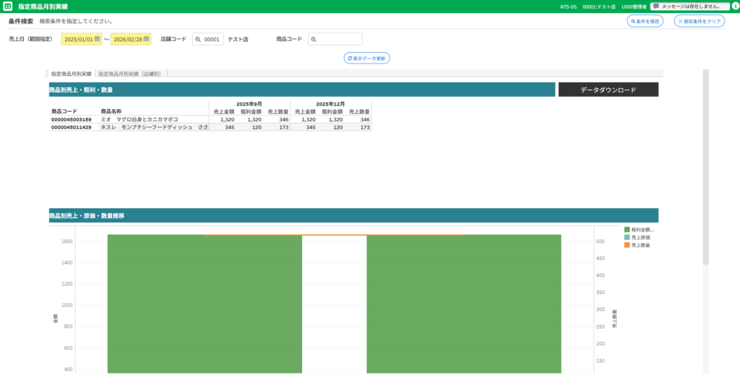Focus the empty 商品コード input box
This screenshot has width=740, height=374.
pos(335,39)
